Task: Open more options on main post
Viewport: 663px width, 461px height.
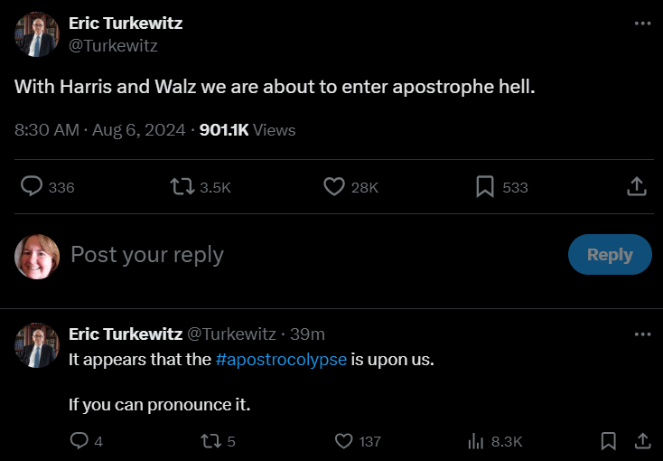Action: click(x=642, y=24)
